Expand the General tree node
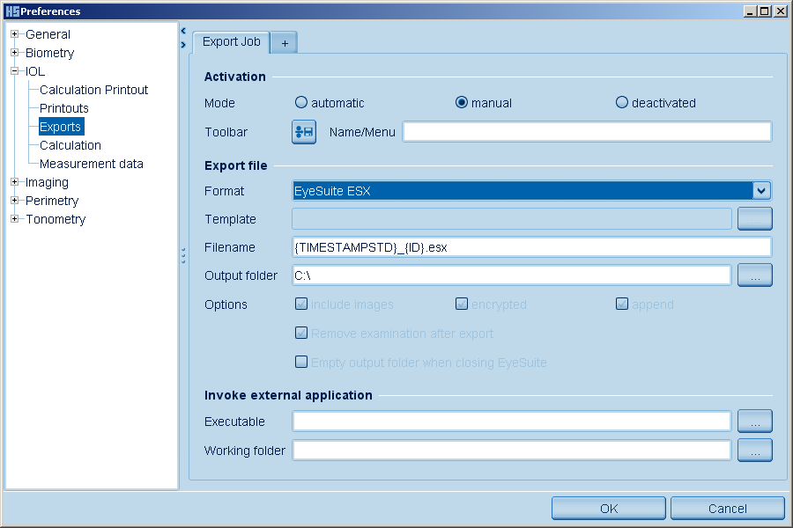 15,34
